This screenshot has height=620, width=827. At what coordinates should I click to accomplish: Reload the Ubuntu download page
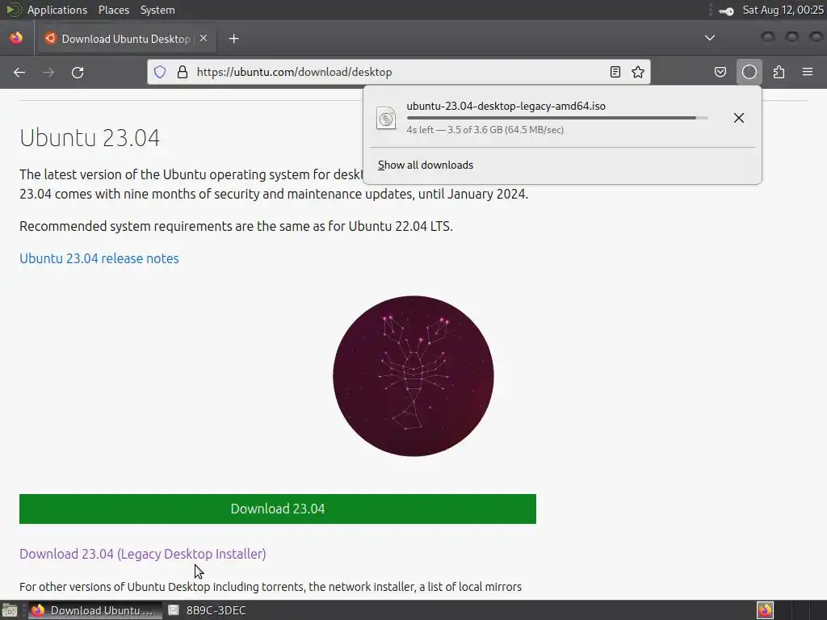click(x=78, y=72)
